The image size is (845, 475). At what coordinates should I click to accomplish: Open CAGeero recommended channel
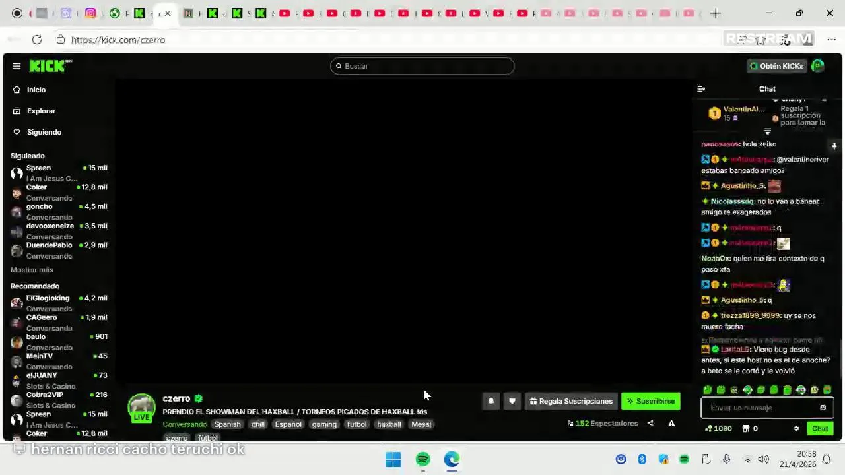59,322
